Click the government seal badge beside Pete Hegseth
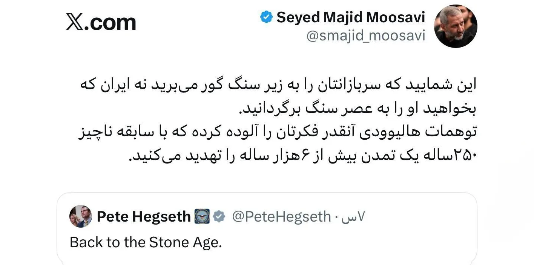Screen dimensions: 534x265 point(202,217)
